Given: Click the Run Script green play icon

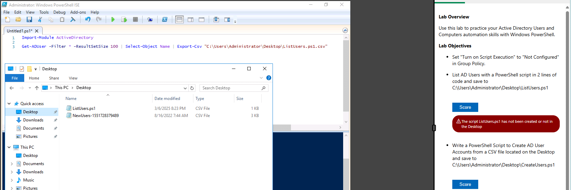Looking at the screenshot, I should (x=113, y=20).
